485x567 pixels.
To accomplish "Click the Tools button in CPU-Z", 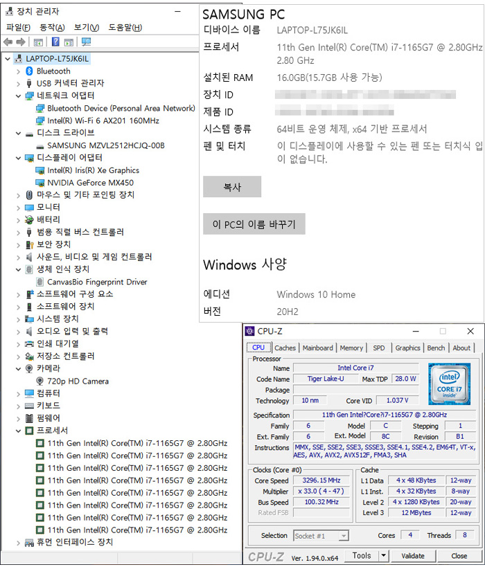I will (x=361, y=555).
